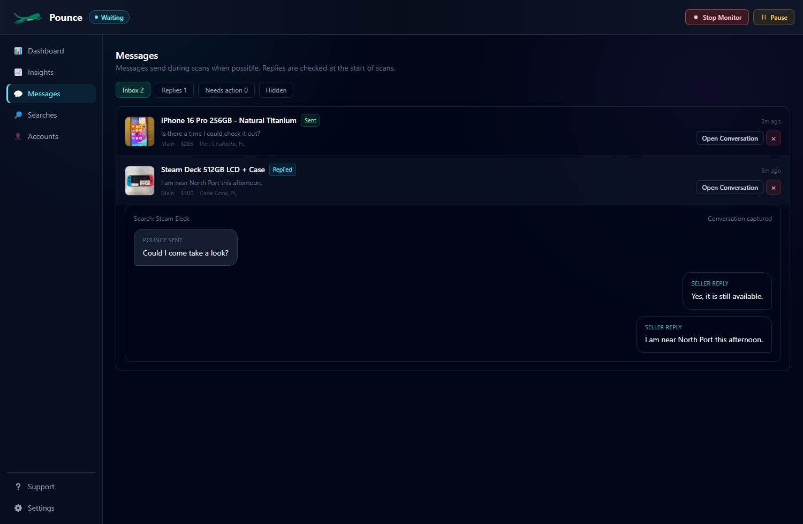Image resolution: width=803 pixels, height=524 pixels.
Task: Click the $285 price
Action: [x=187, y=144]
